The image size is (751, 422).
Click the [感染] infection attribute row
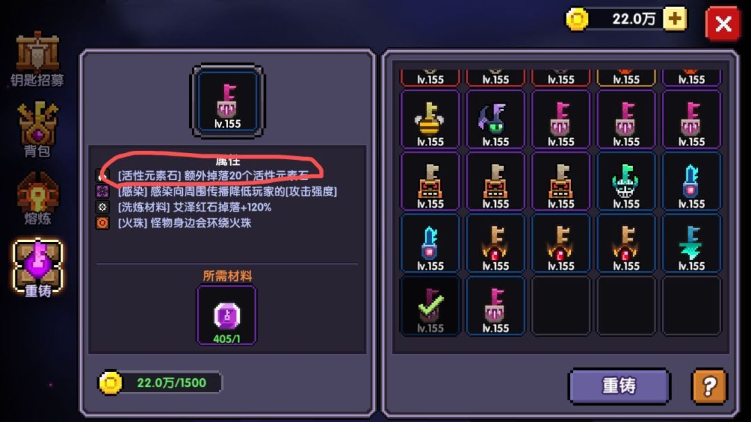[x=216, y=192]
